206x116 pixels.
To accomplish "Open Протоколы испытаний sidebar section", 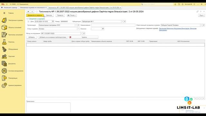I will [13, 35].
